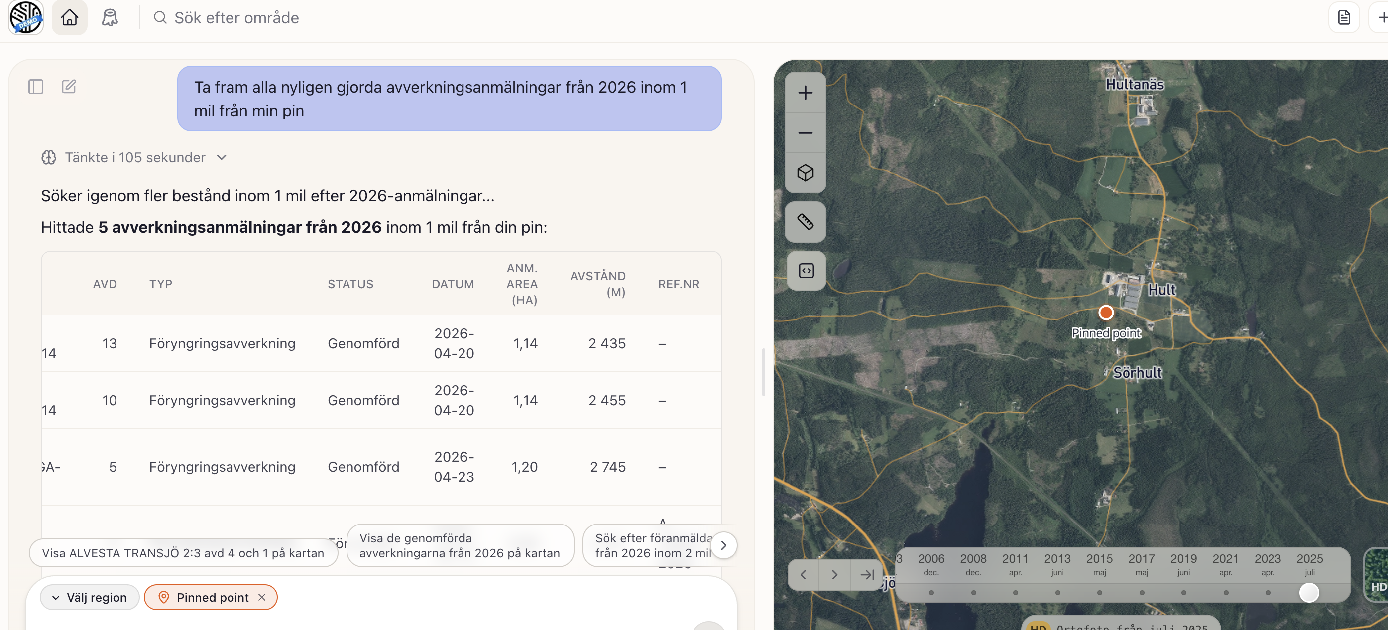The width and height of the screenshot is (1388, 630).
Task: Open the assistant ghost icon
Action: click(110, 18)
